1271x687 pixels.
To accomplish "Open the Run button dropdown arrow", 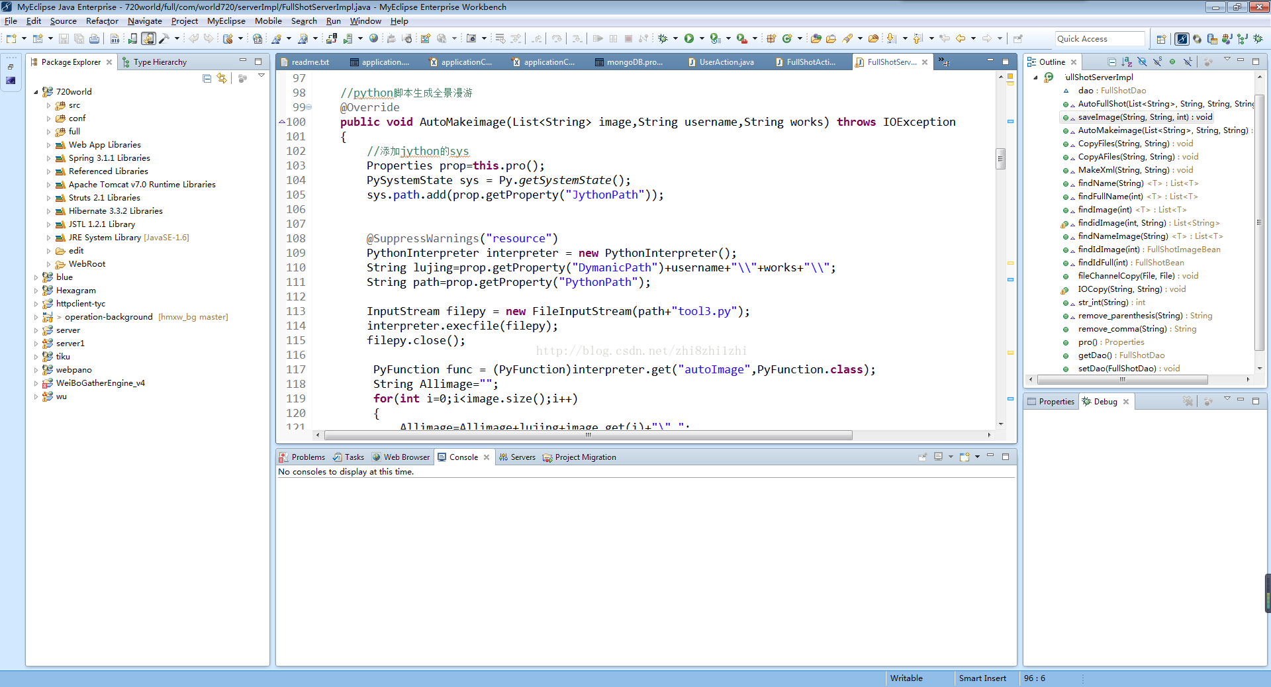I will coord(702,38).
